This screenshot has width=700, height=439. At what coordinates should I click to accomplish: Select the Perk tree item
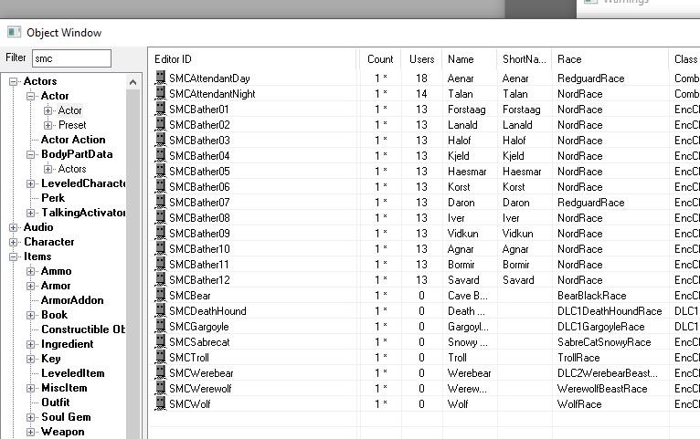[53, 198]
